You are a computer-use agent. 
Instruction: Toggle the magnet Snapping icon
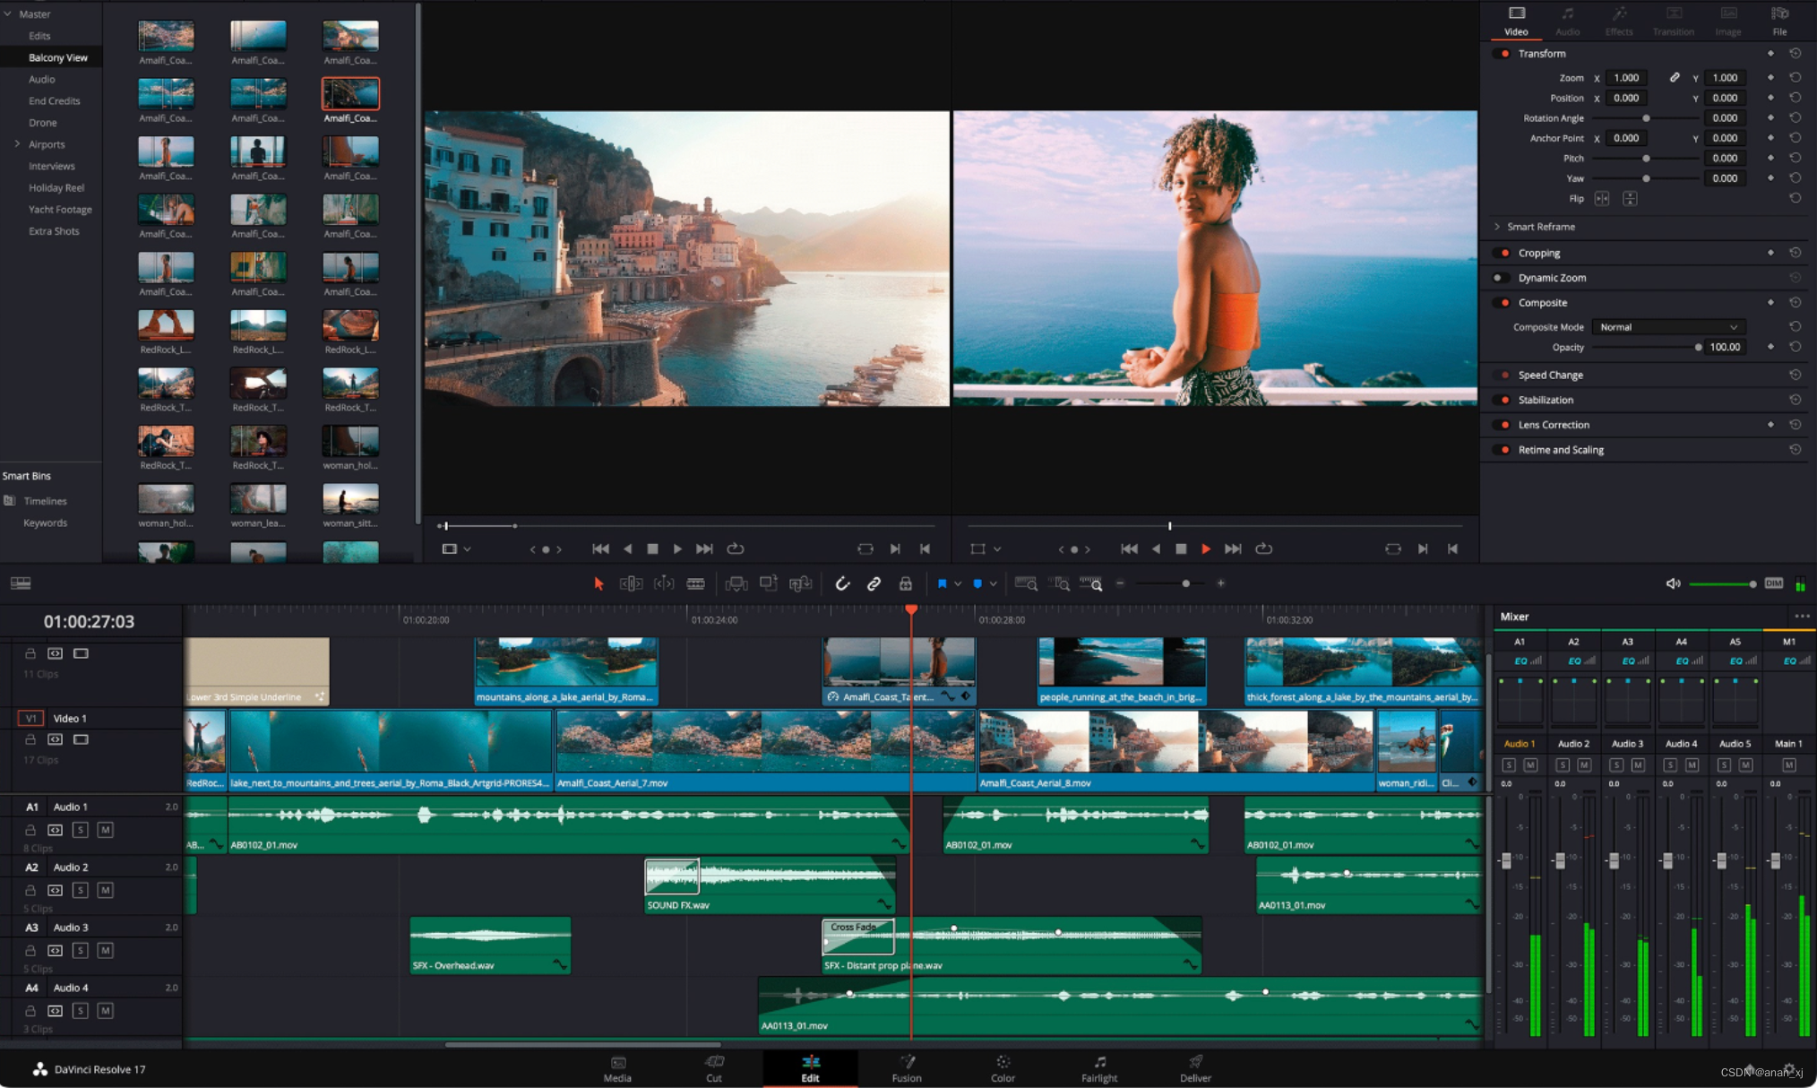pyautogui.click(x=842, y=584)
